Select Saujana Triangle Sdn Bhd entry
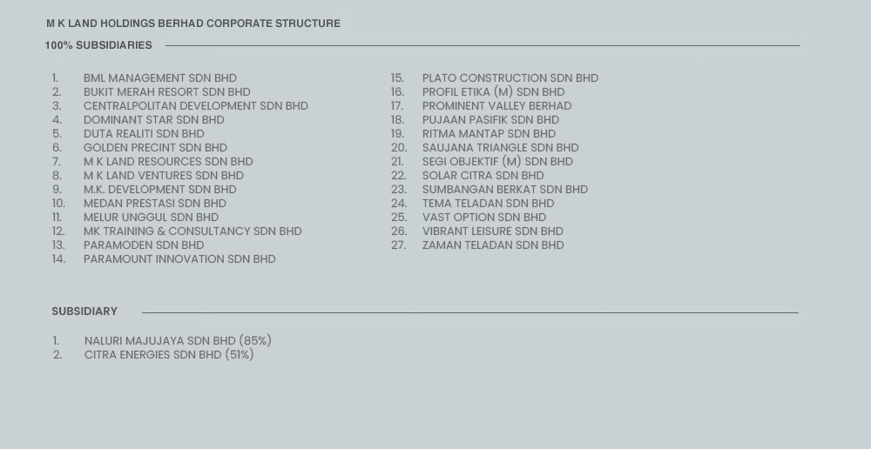 tap(501, 148)
